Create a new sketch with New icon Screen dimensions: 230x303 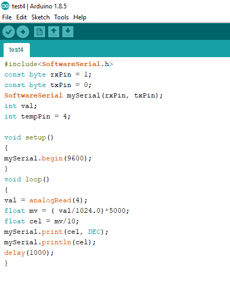(x=40, y=31)
